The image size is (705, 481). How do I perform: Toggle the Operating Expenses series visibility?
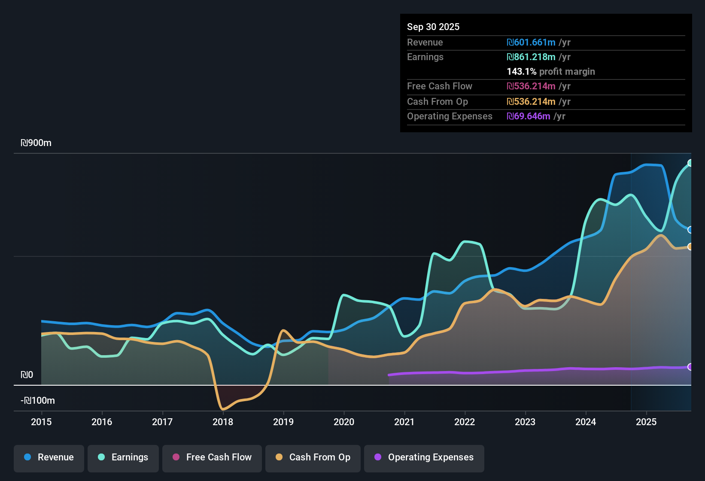tap(424, 458)
